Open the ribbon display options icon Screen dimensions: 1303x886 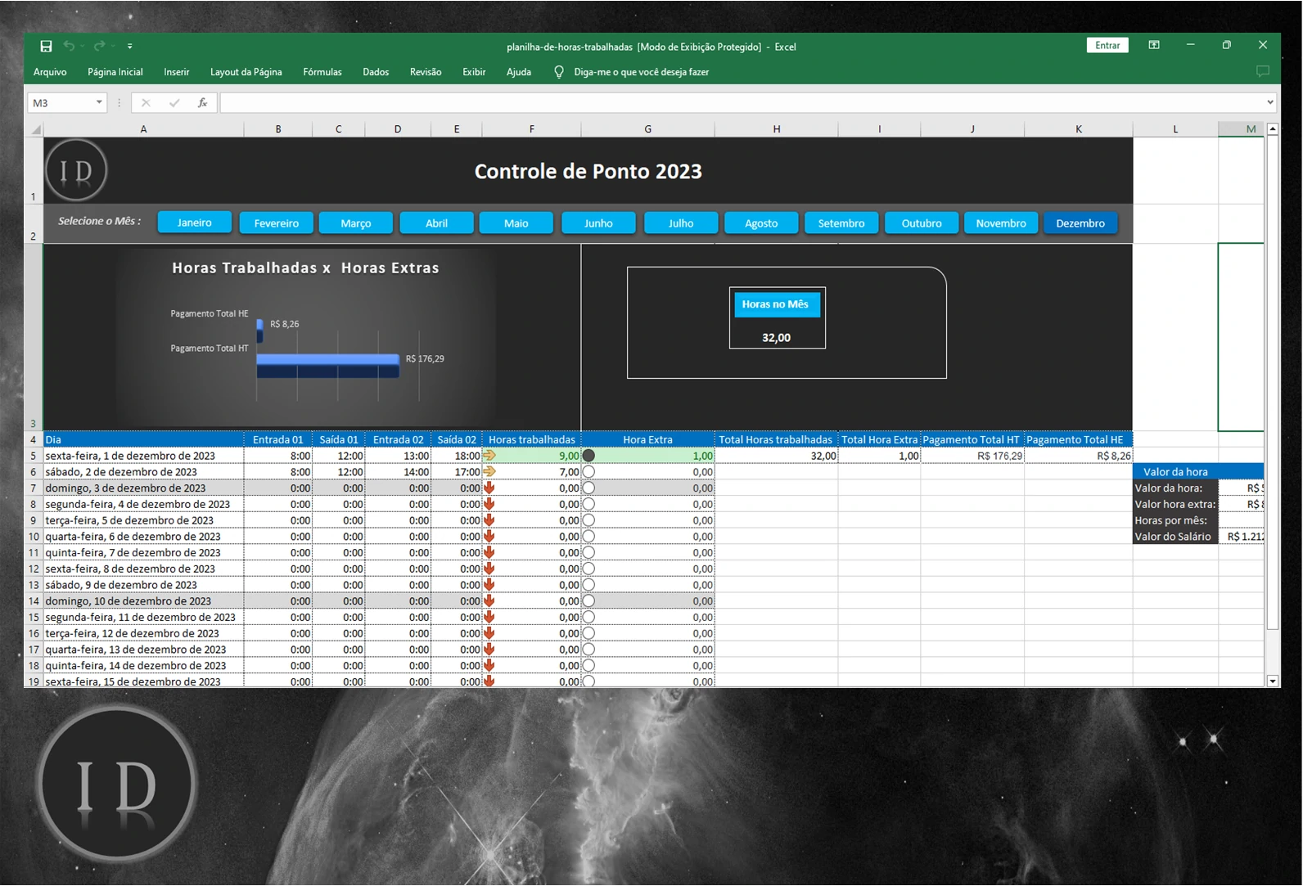(x=1154, y=46)
